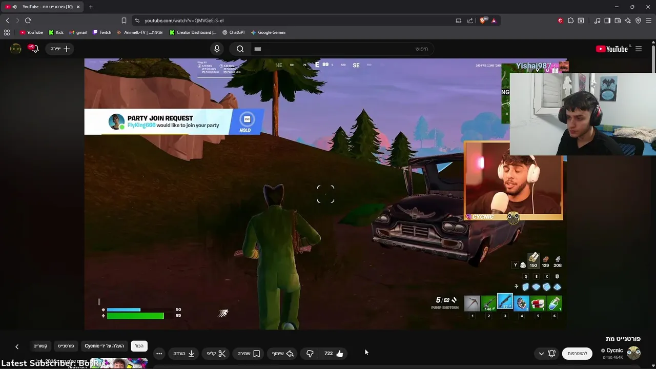Screen dimensions: 656x369
Task: Open the Kick bookmark
Action: (56, 32)
